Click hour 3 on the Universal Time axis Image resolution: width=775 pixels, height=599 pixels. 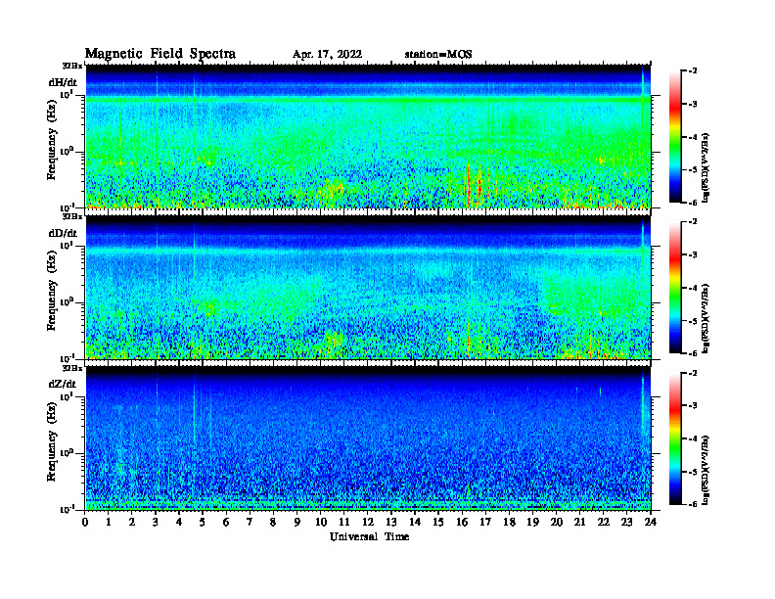point(156,522)
